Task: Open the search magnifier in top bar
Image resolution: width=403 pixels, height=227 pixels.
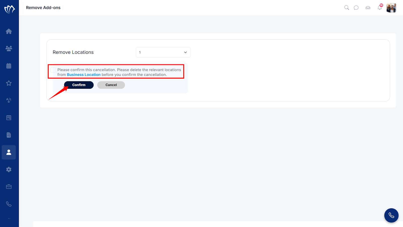Action: 347,8
